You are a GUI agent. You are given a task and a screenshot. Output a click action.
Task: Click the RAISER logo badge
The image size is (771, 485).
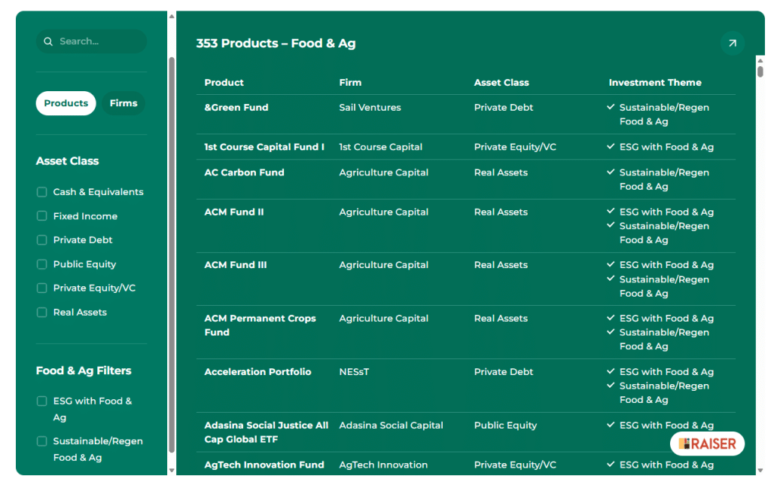[707, 444]
